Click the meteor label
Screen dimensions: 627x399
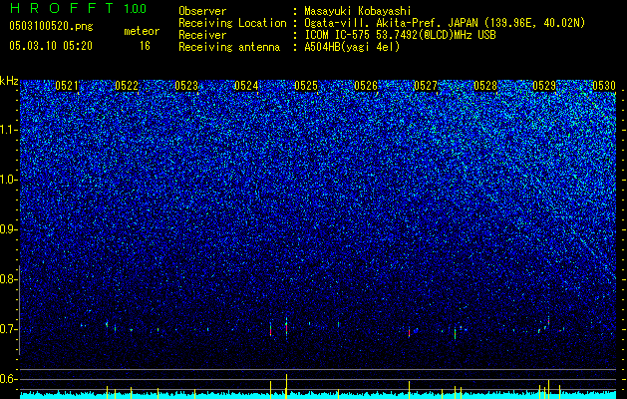pos(142,31)
